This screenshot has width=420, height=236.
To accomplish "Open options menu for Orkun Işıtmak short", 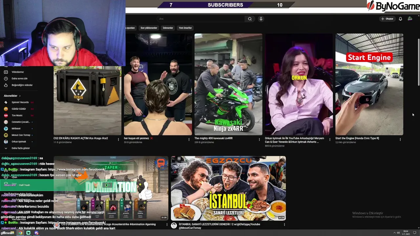I will click(x=330, y=139).
